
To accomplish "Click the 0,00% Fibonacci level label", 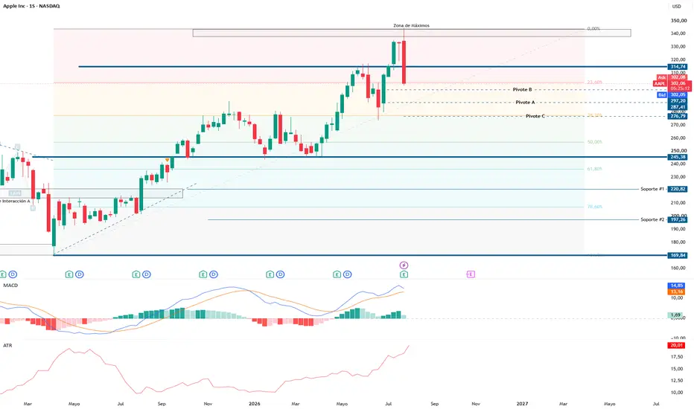I will (593, 29).
